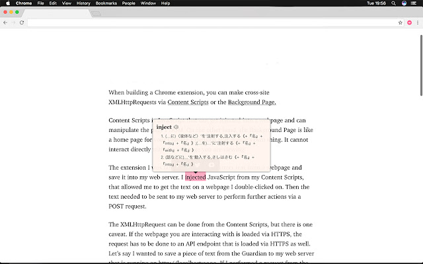Viewport: 423px width, 264px height.
Task: Reload the current page
Action: [x=22, y=22]
